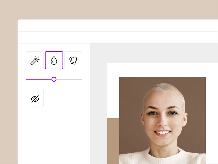
Task: Select the Magic Wand auto-enhance tool
Action: click(x=35, y=60)
